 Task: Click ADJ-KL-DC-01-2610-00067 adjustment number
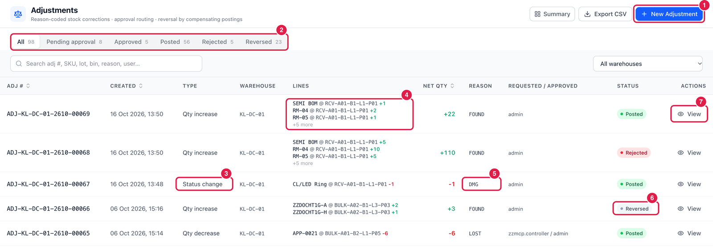(48, 184)
